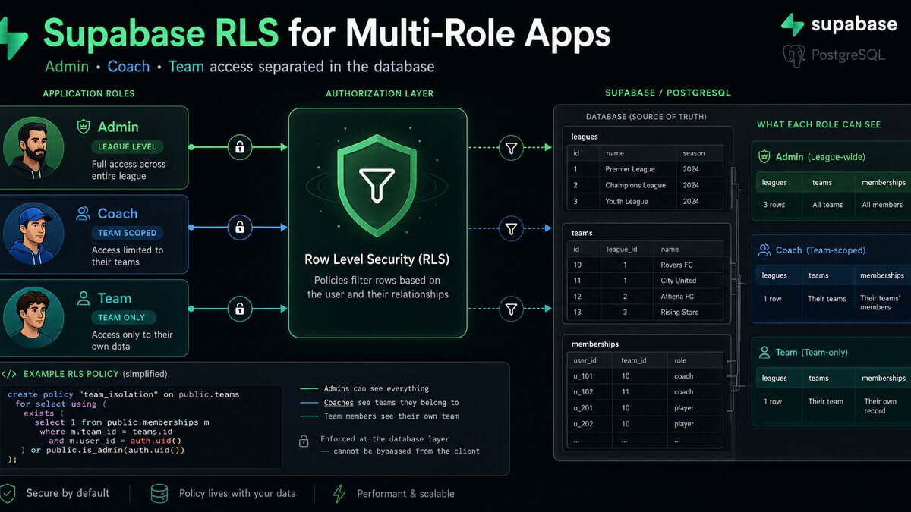The height and width of the screenshot is (512, 911).
Task: Click the memberships table title
Action: coord(594,344)
